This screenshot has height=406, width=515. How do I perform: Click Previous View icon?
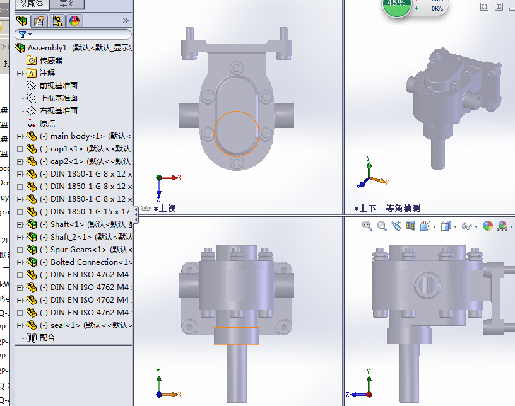click(x=396, y=226)
